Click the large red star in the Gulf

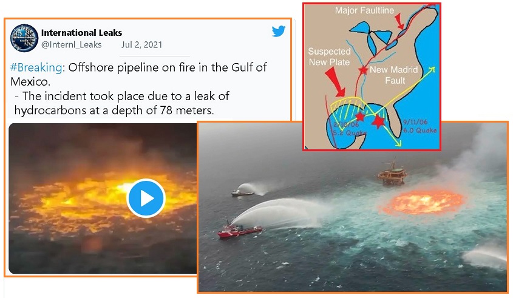(x=378, y=121)
